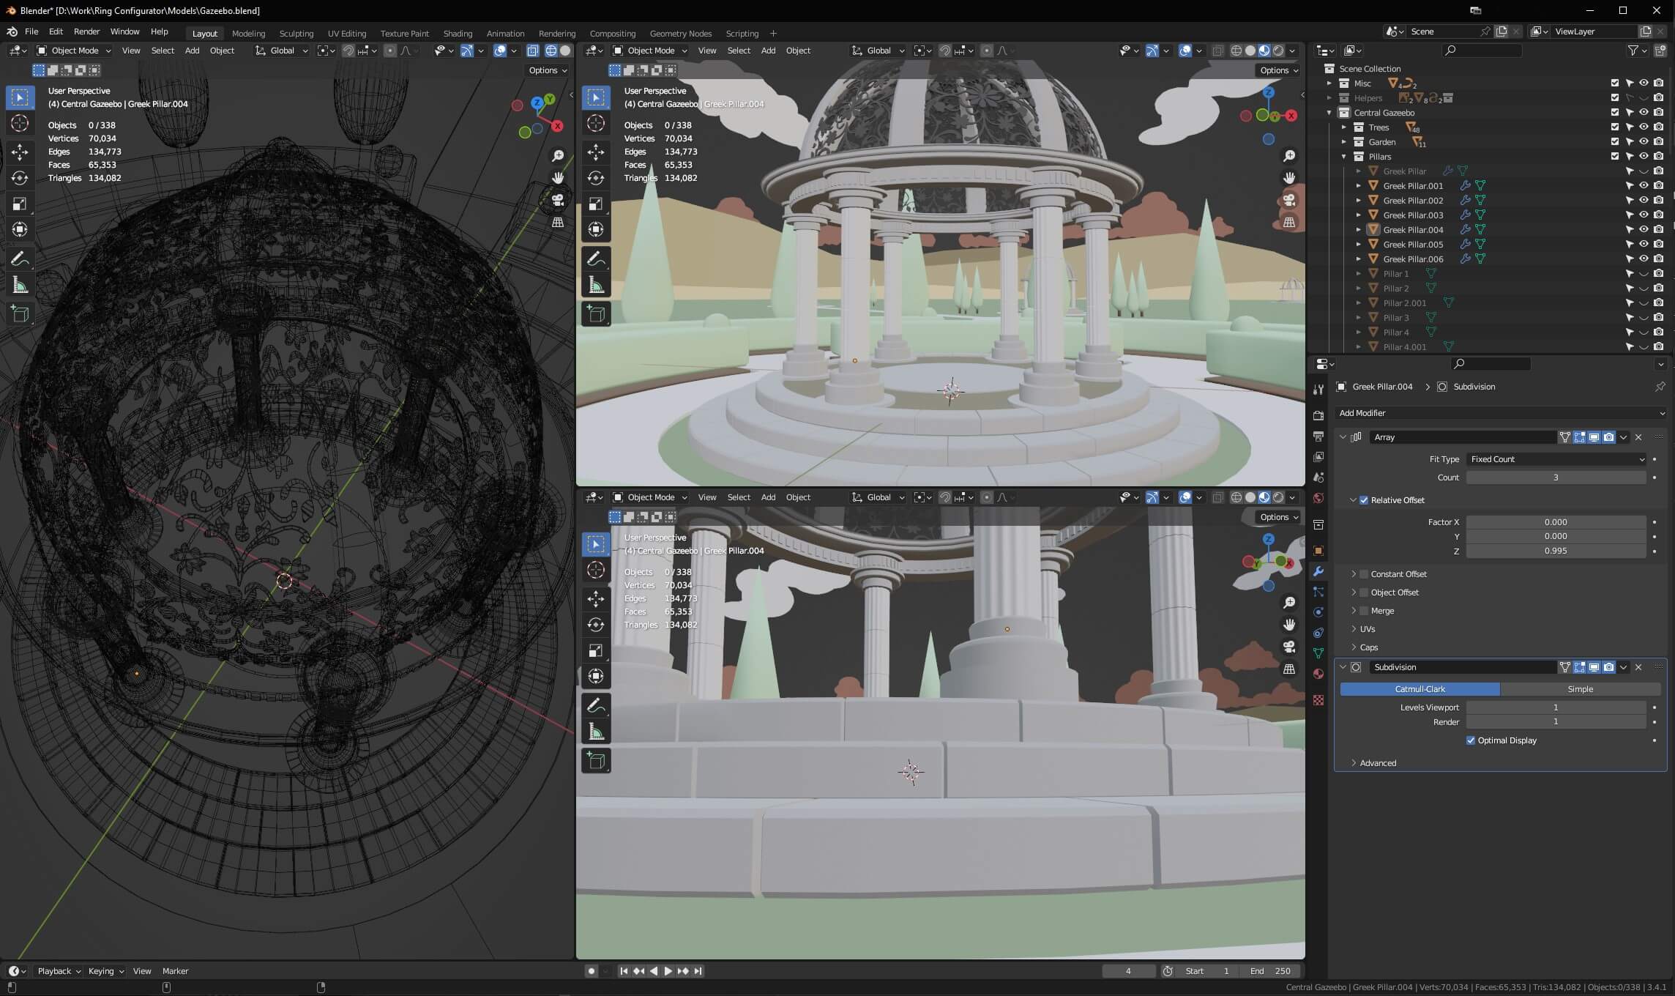Enable the Merge checkbox
This screenshot has width=1675, height=996.
point(1364,611)
